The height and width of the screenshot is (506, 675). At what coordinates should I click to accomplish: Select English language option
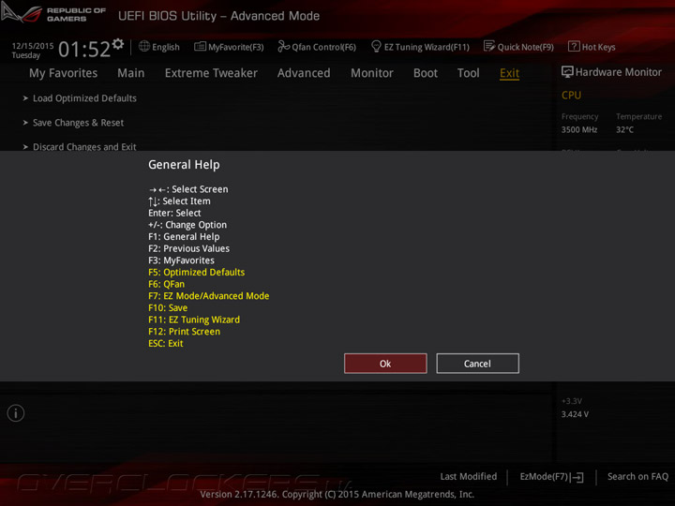166,47
